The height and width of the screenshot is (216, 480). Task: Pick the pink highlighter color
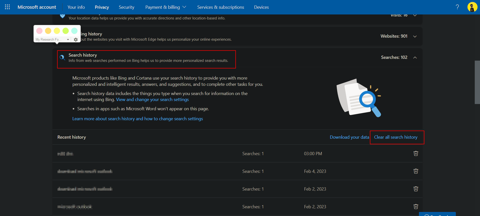[39, 31]
